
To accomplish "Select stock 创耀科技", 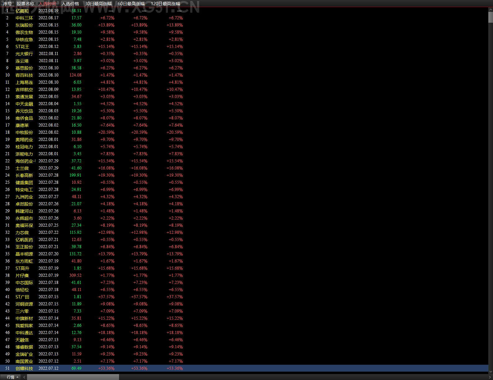I will coord(24,368).
